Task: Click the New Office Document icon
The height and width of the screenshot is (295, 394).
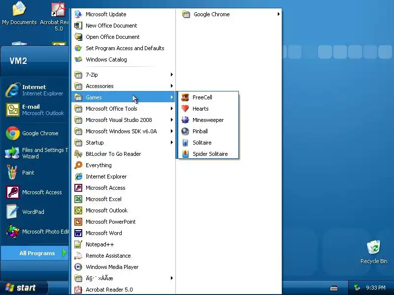Action: [x=78, y=26]
